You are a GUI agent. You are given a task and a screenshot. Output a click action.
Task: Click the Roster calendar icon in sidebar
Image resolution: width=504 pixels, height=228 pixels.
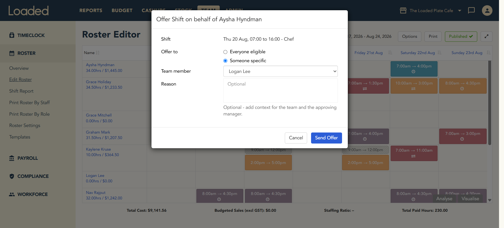click(12, 53)
